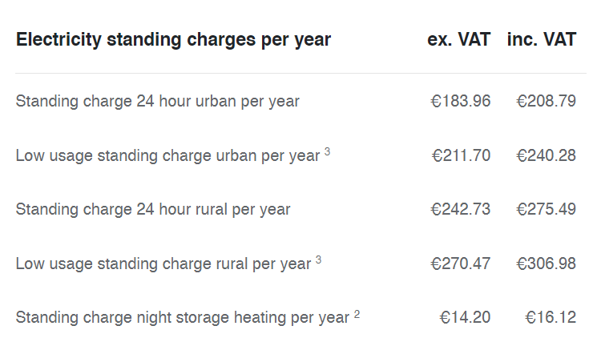Viewport: 601px width, 342px height.
Task: Click the €242.73 ex. VAT value
Action: 460,209
